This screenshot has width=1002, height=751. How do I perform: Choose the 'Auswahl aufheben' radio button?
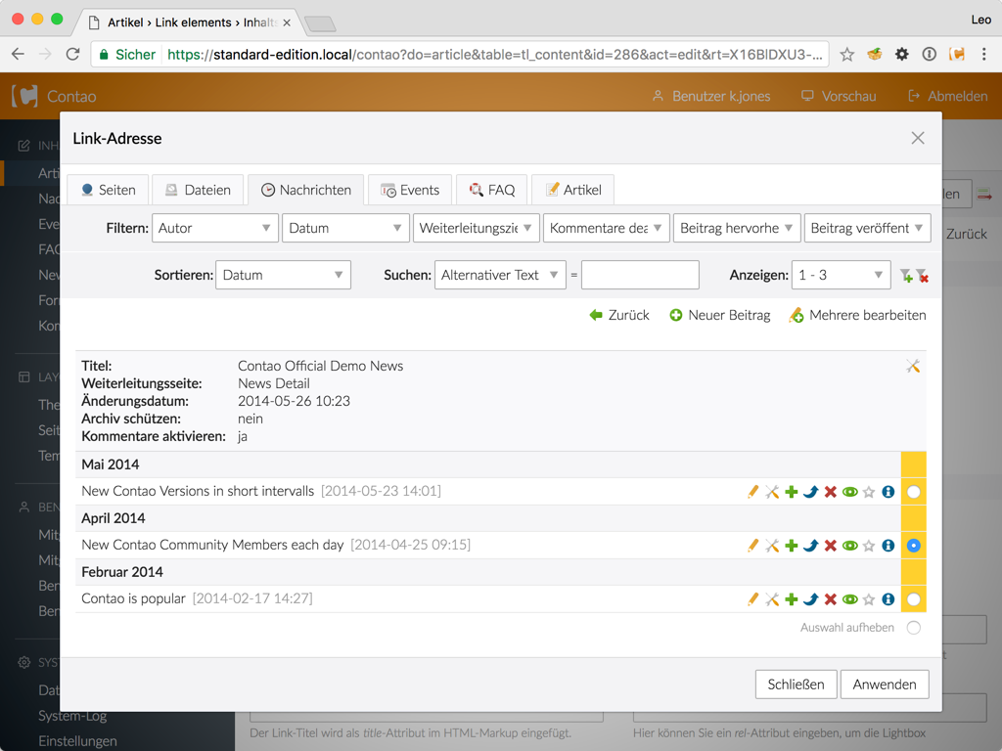click(914, 628)
